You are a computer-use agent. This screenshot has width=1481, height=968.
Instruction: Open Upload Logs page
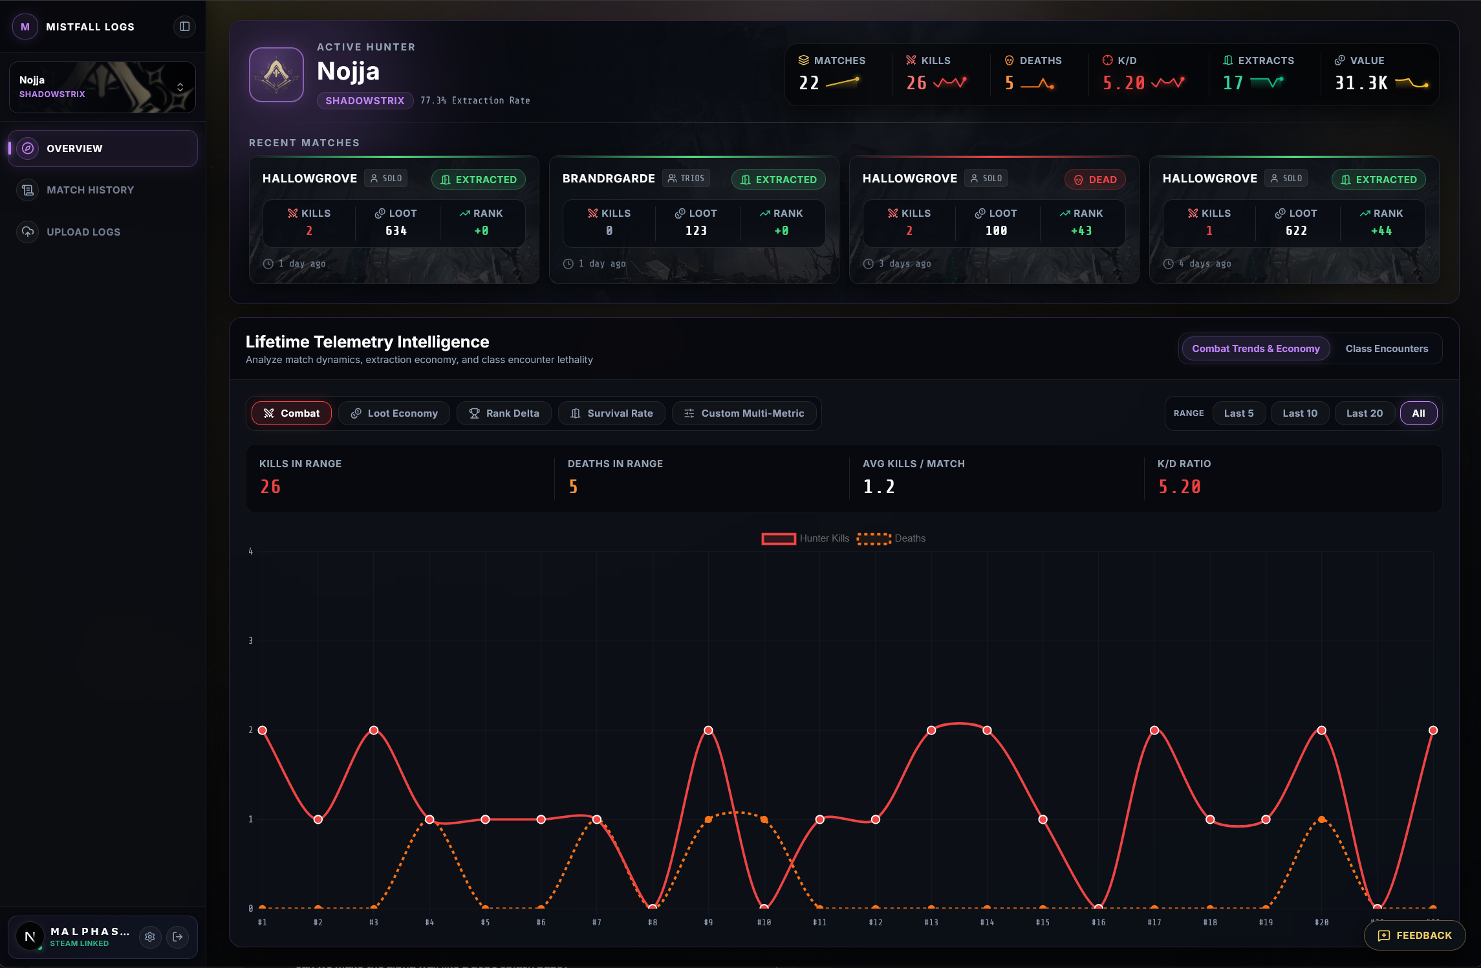coord(103,232)
